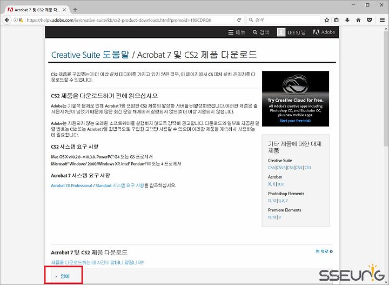
Task: Open a new tab with plus button
Action: 75,10
